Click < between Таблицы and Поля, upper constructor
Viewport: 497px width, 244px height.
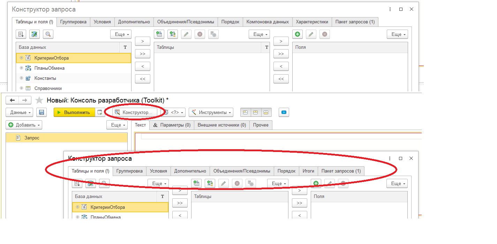point(281,66)
